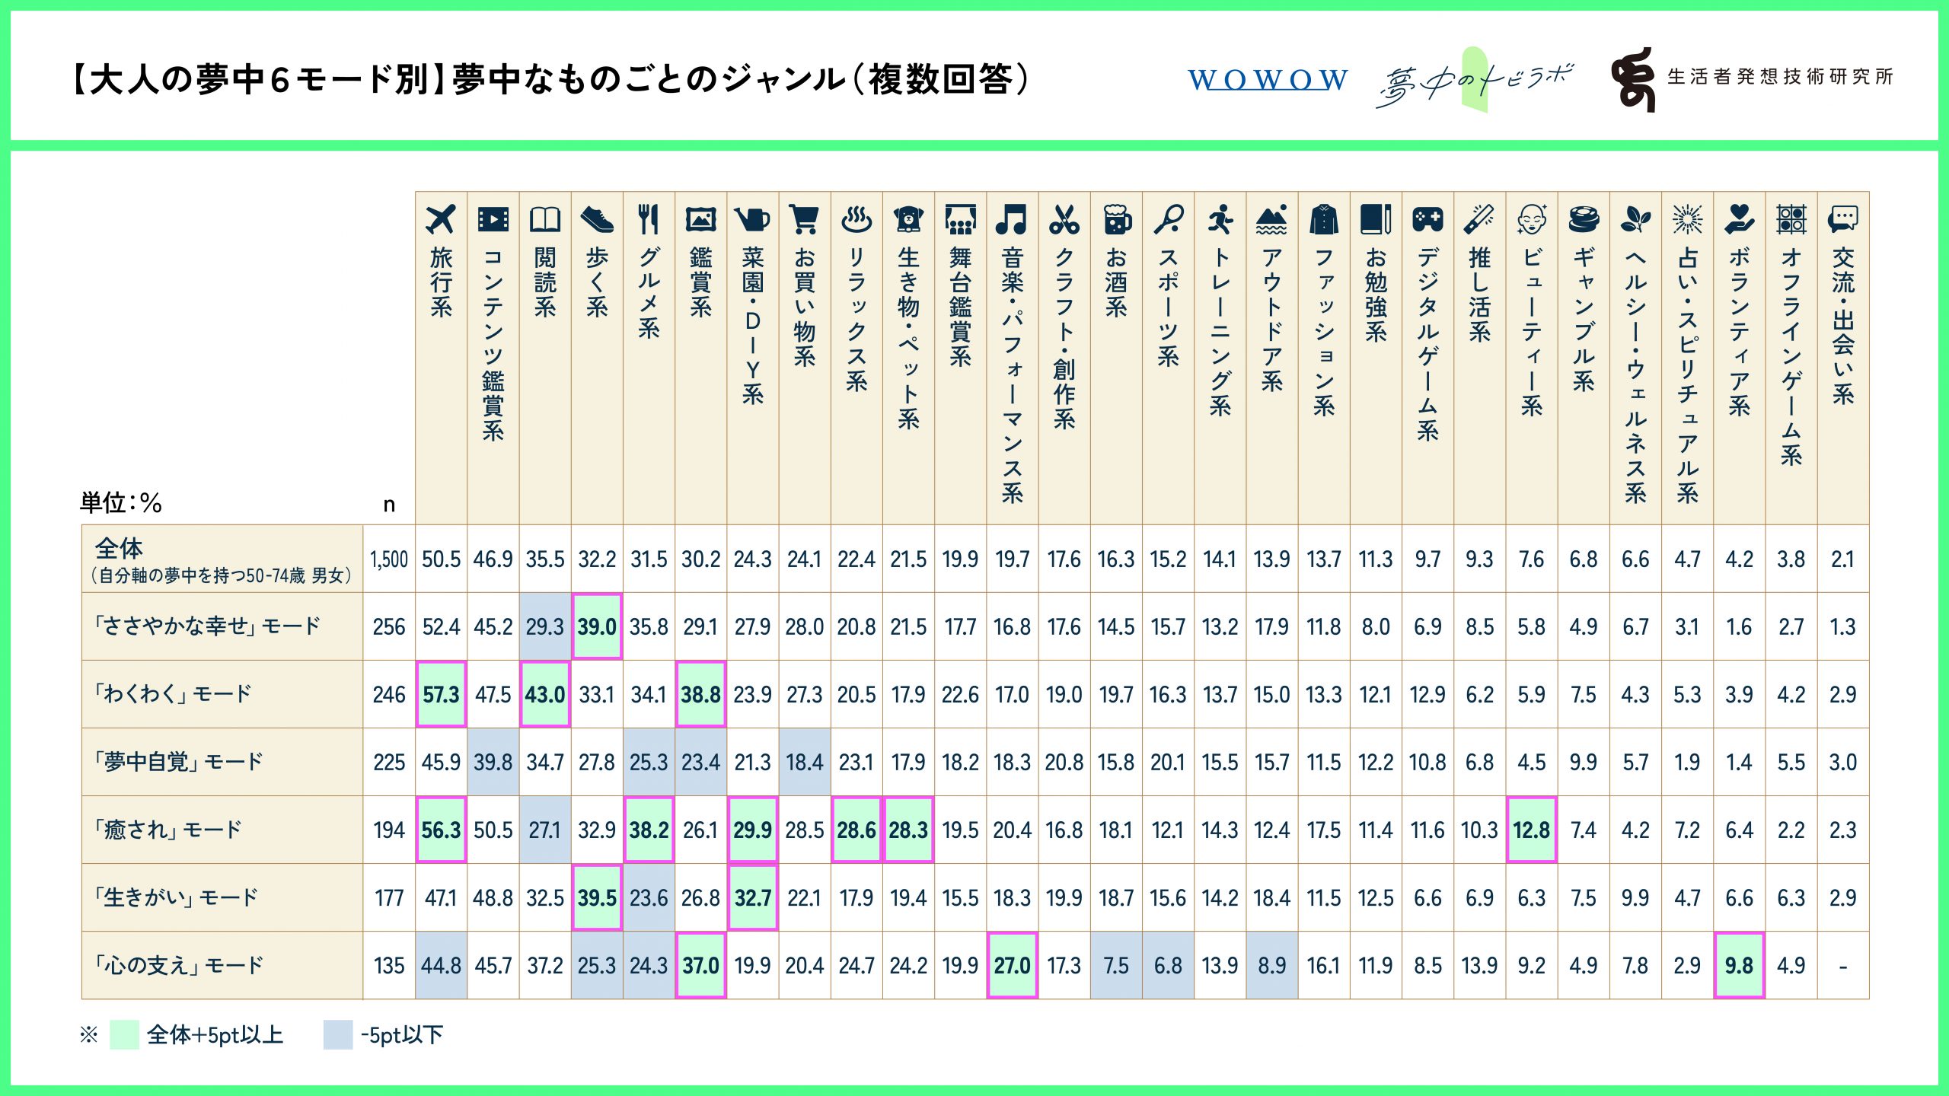Screen dimensions: 1949x1096
Task: Click the WOWOW logo link
Action: click(x=1268, y=80)
